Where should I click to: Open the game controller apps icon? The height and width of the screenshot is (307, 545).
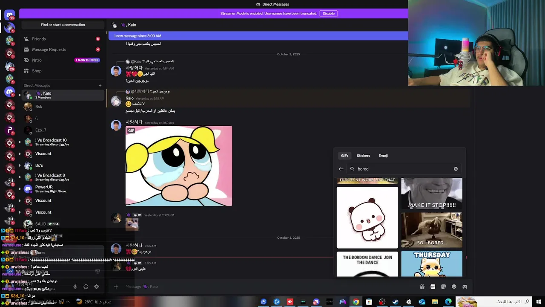[465, 287]
